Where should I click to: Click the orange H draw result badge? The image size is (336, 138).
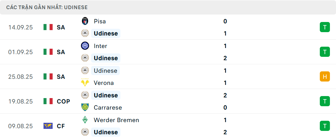[x=325, y=77]
